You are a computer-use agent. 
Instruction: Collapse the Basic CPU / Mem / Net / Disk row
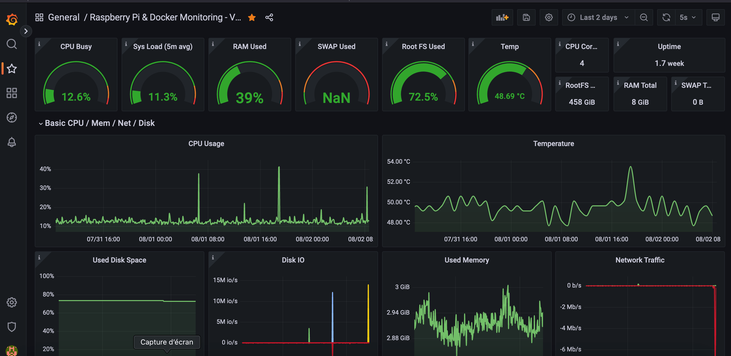(x=41, y=124)
